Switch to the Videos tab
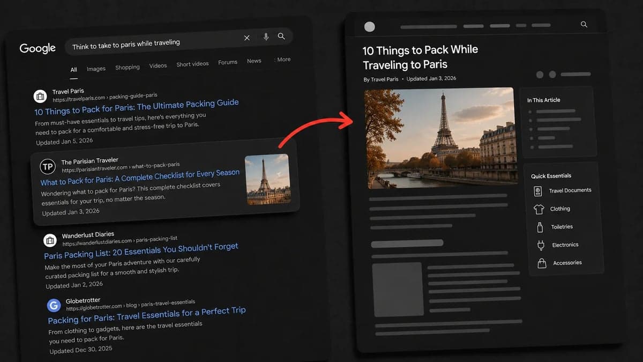The width and height of the screenshot is (643, 362). pos(158,65)
